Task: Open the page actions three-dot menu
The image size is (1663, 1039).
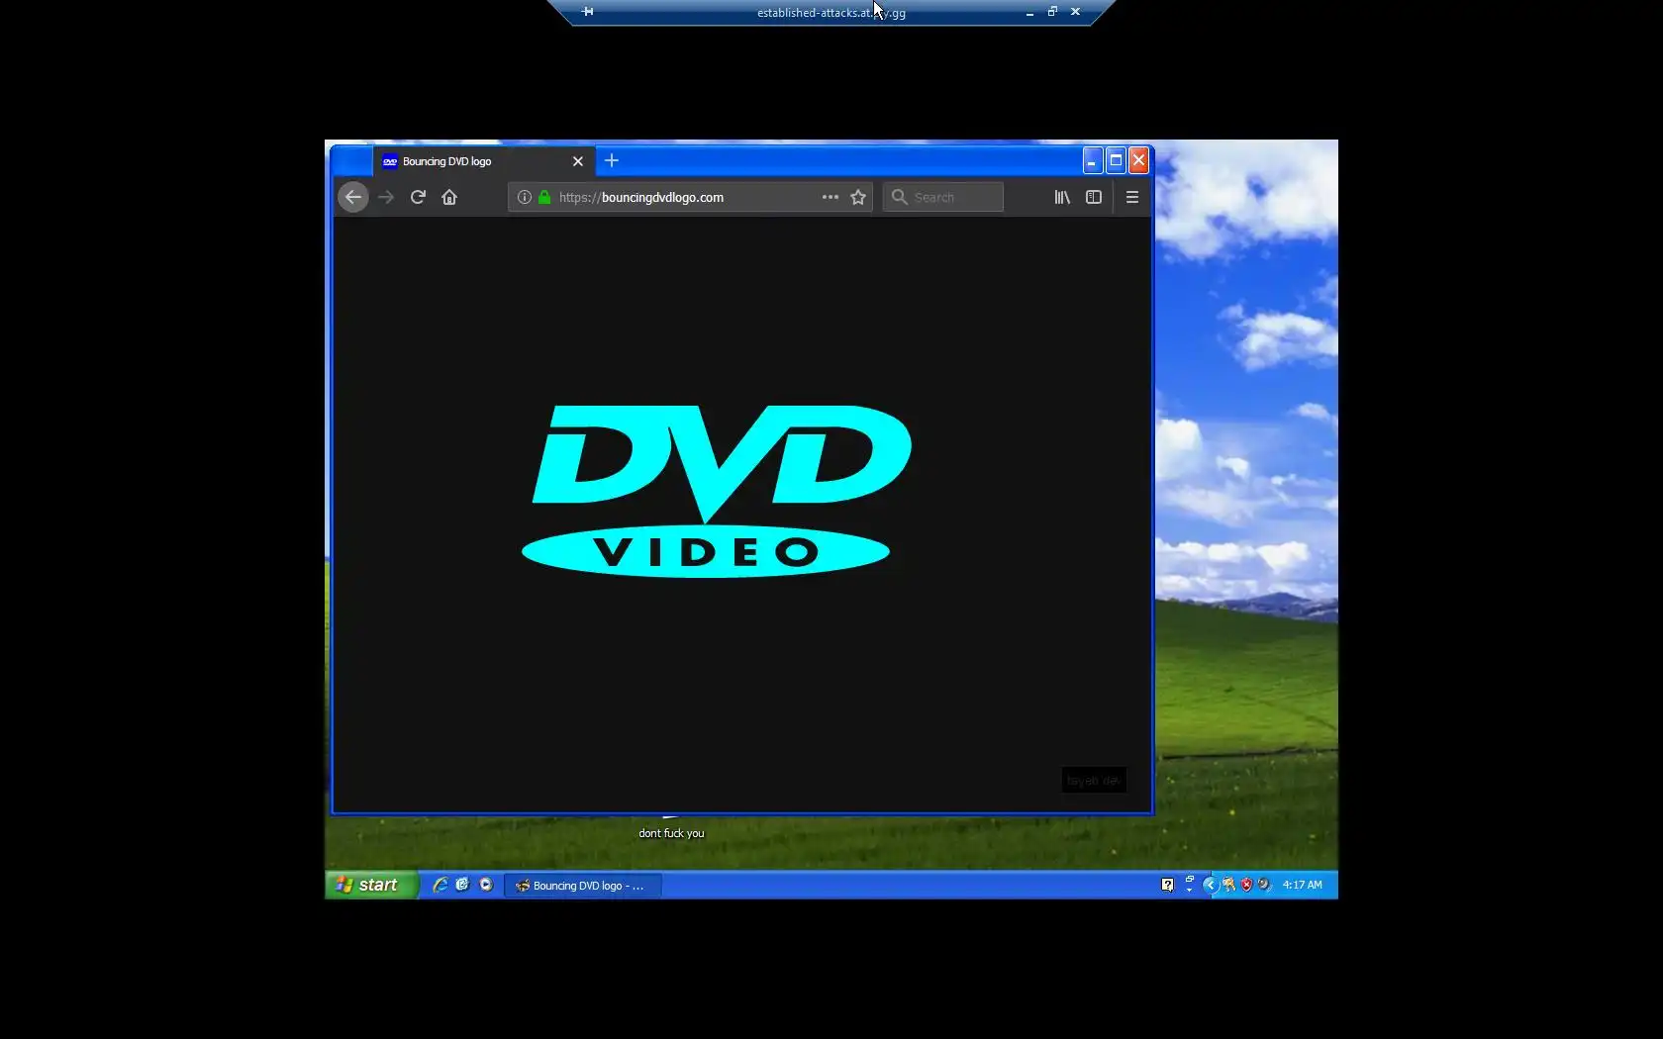Action: pyautogui.click(x=831, y=197)
